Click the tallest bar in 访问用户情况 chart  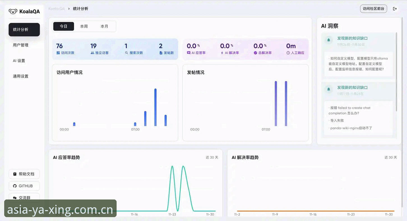pyautogui.click(x=156, y=107)
